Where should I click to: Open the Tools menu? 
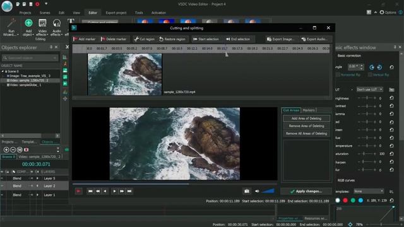point(139,13)
